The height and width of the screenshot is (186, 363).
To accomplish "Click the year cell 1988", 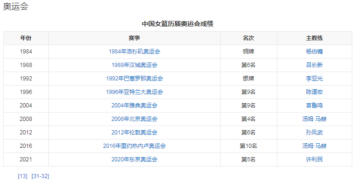I will click(x=26, y=65).
